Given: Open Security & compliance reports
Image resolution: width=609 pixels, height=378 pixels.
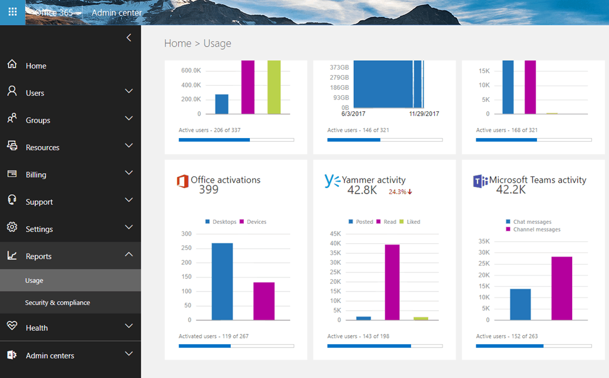Looking at the screenshot, I should (58, 302).
